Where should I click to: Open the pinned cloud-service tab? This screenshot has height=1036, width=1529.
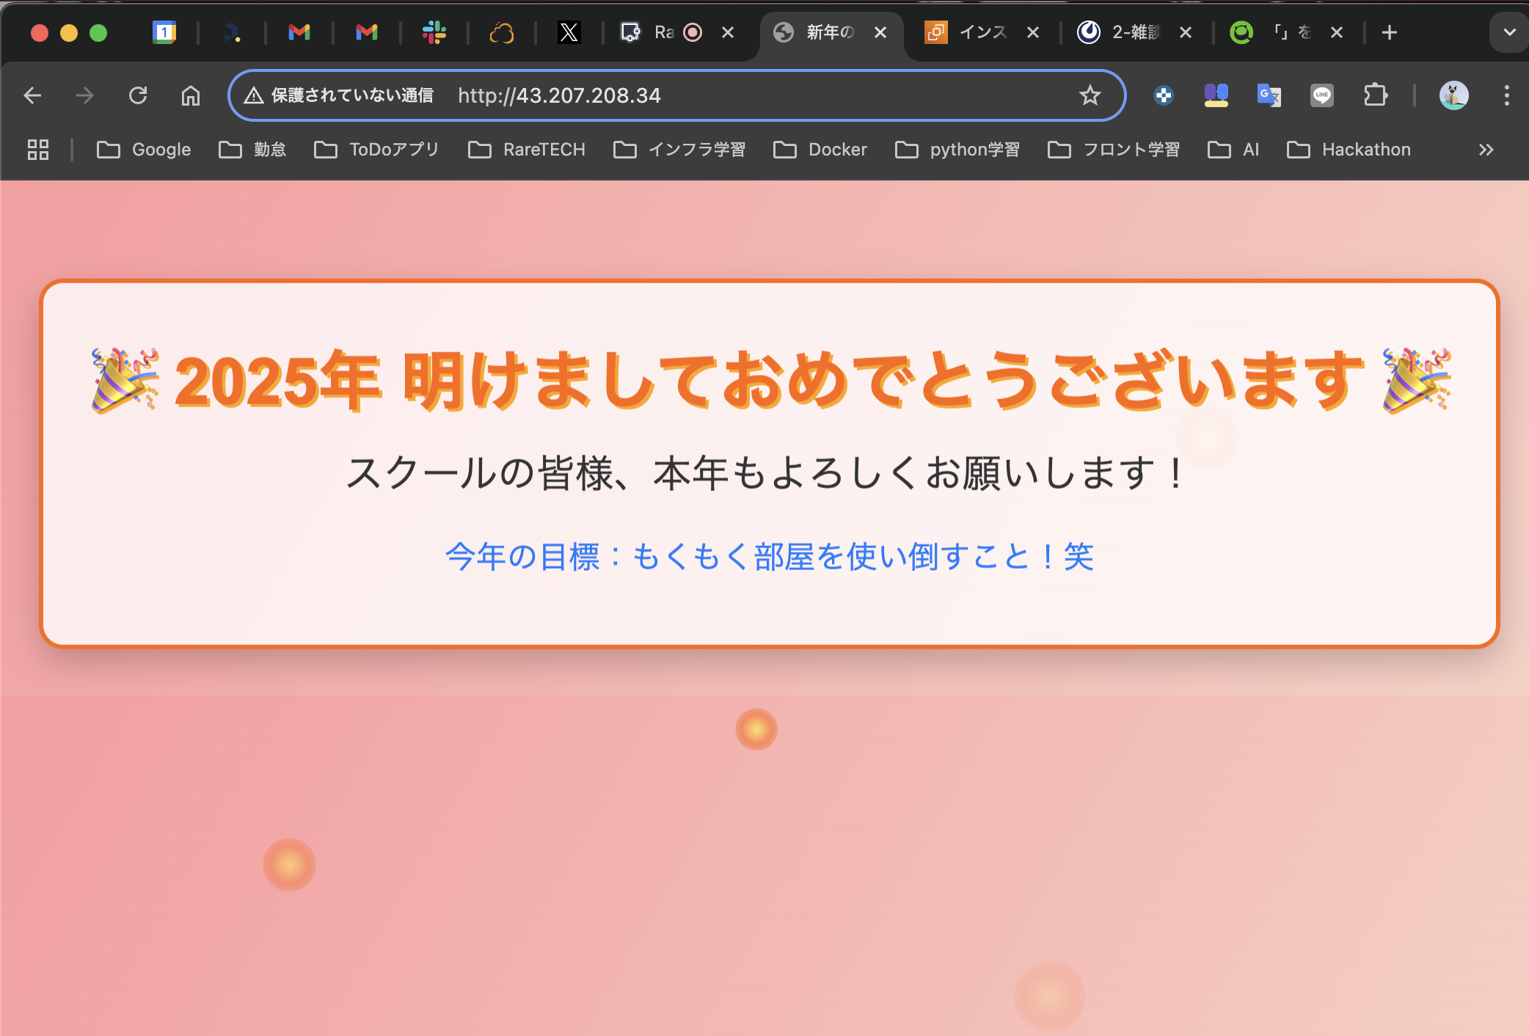501,32
